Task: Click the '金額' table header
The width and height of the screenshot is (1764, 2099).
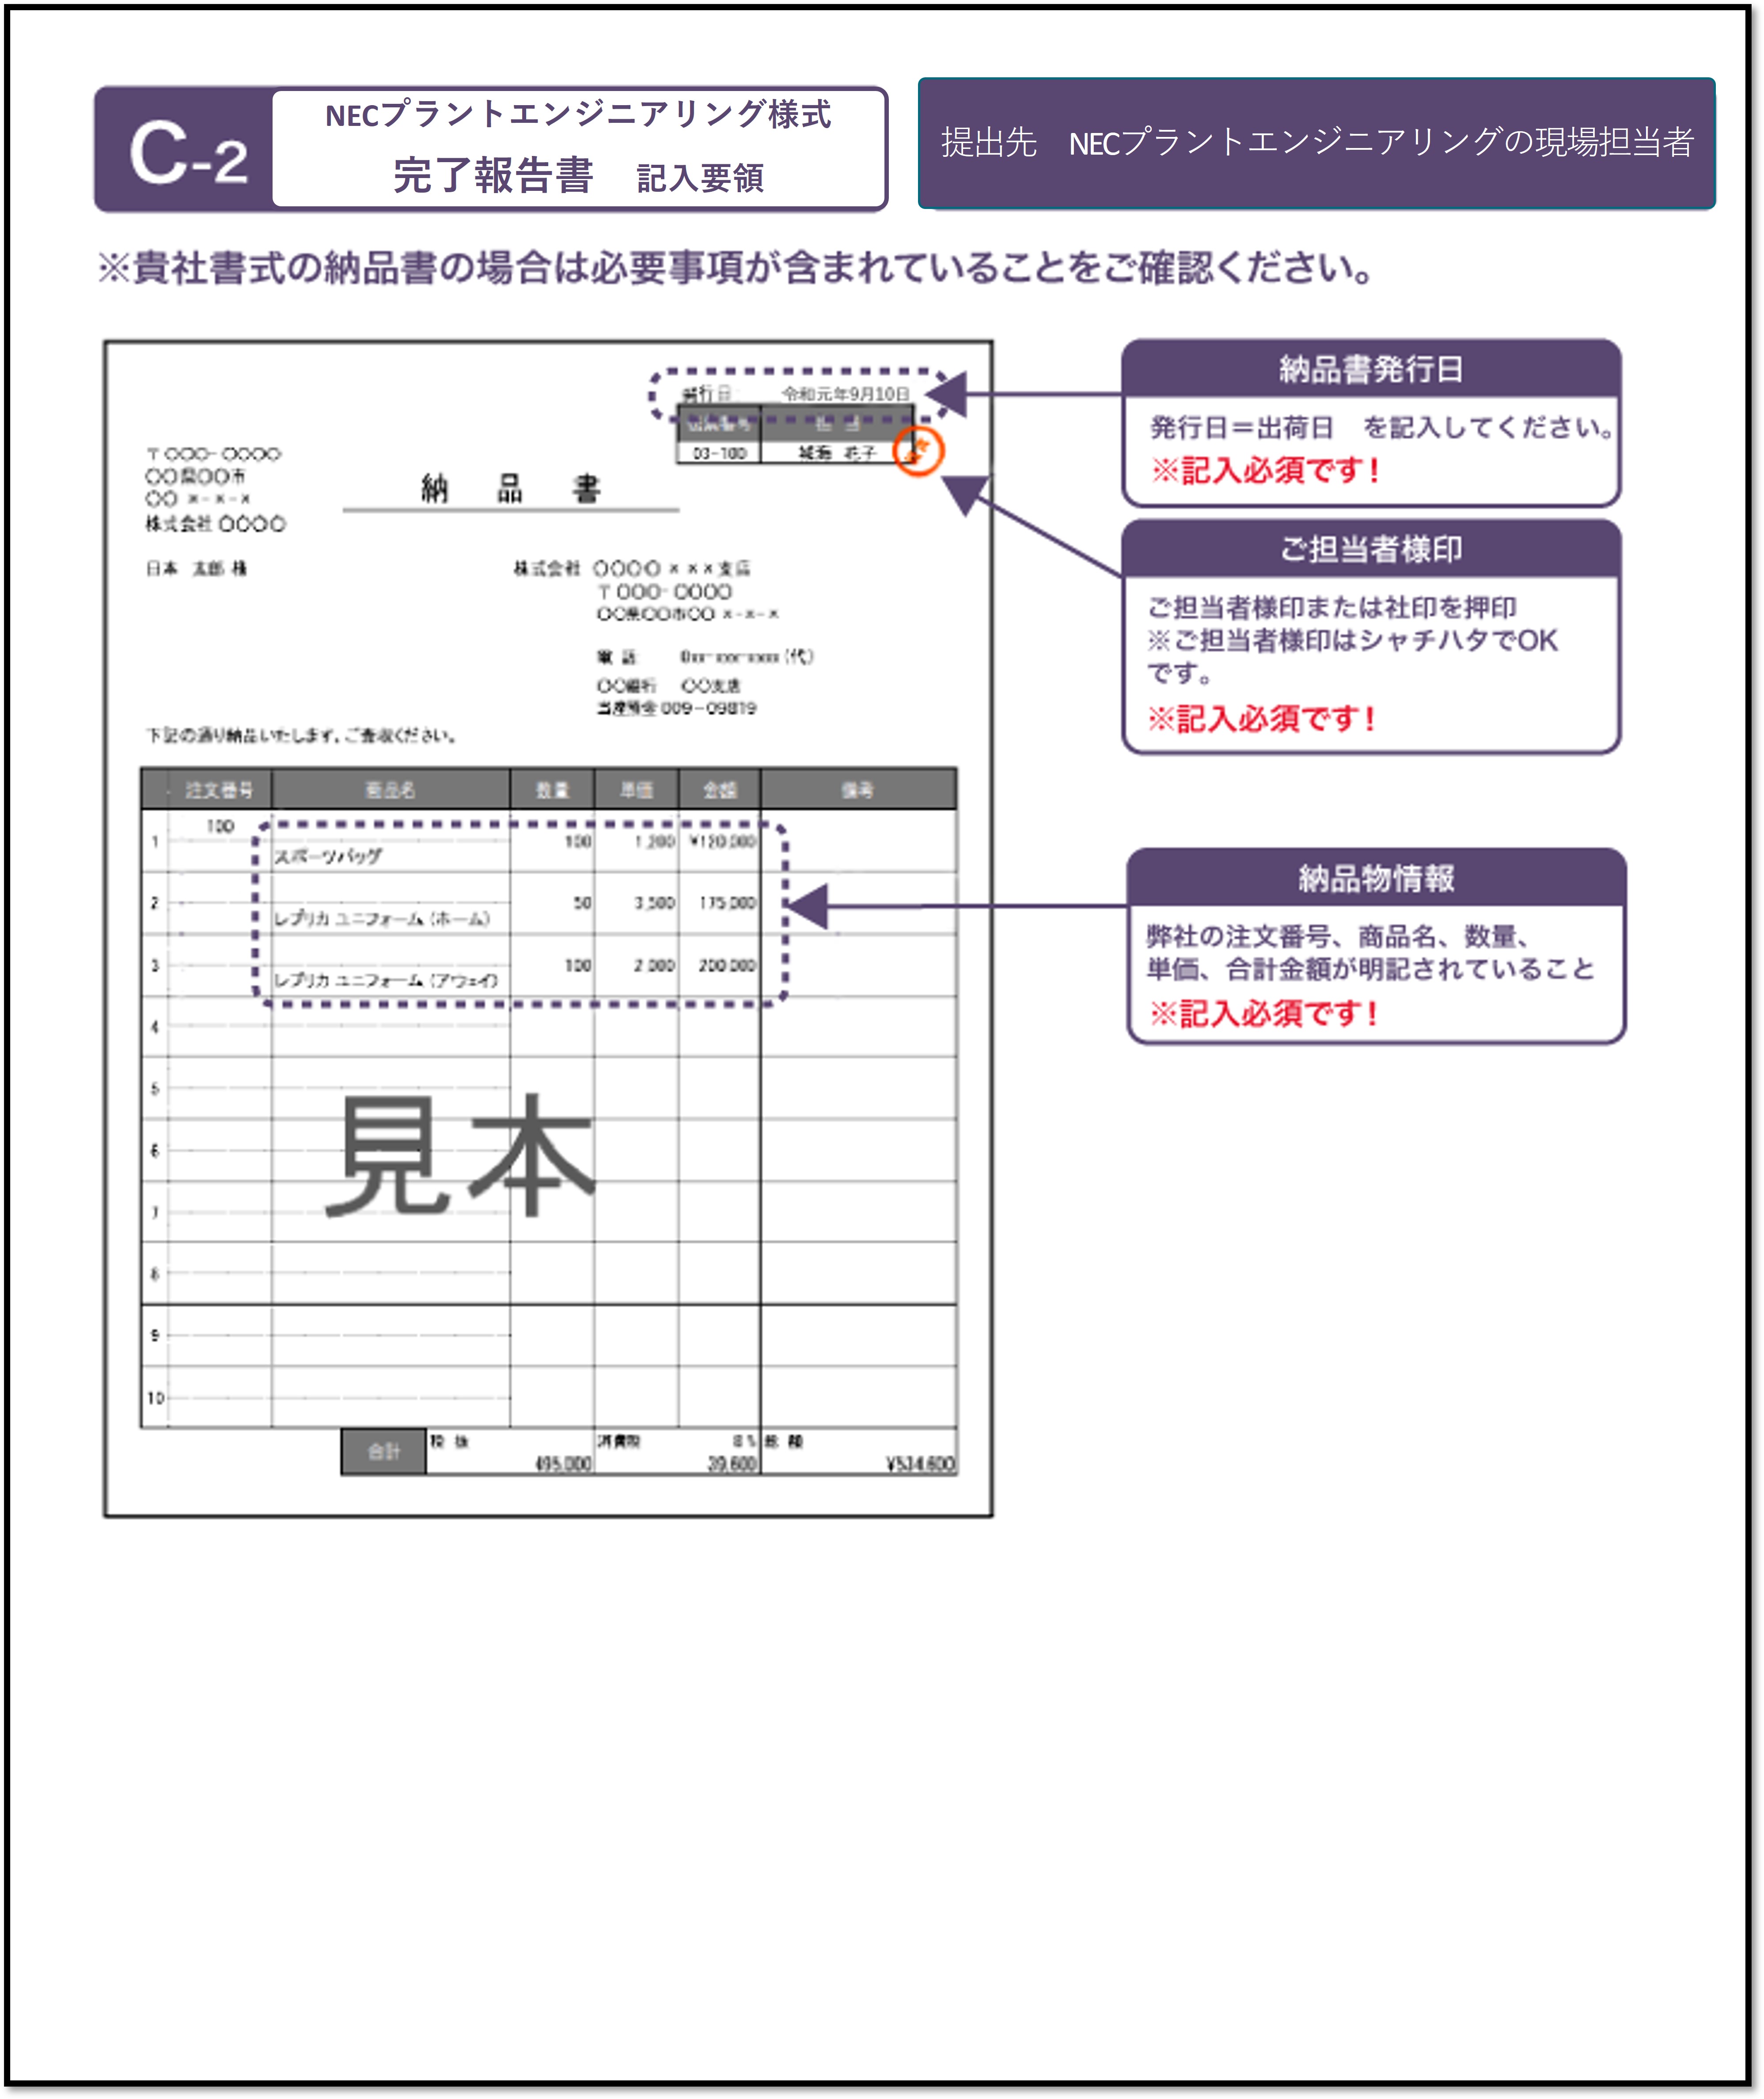Action: pyautogui.click(x=719, y=791)
